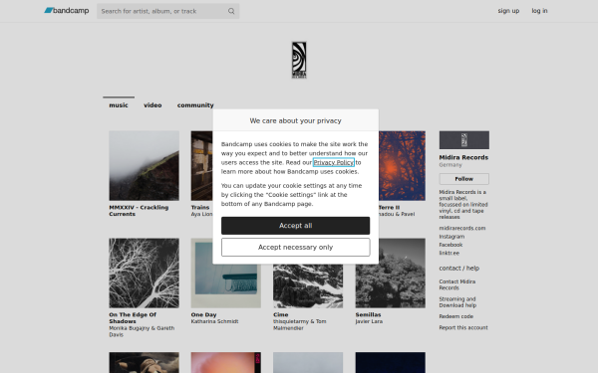This screenshot has height=373, width=598.
Task: Switch to the music tab
Action: 119,105
